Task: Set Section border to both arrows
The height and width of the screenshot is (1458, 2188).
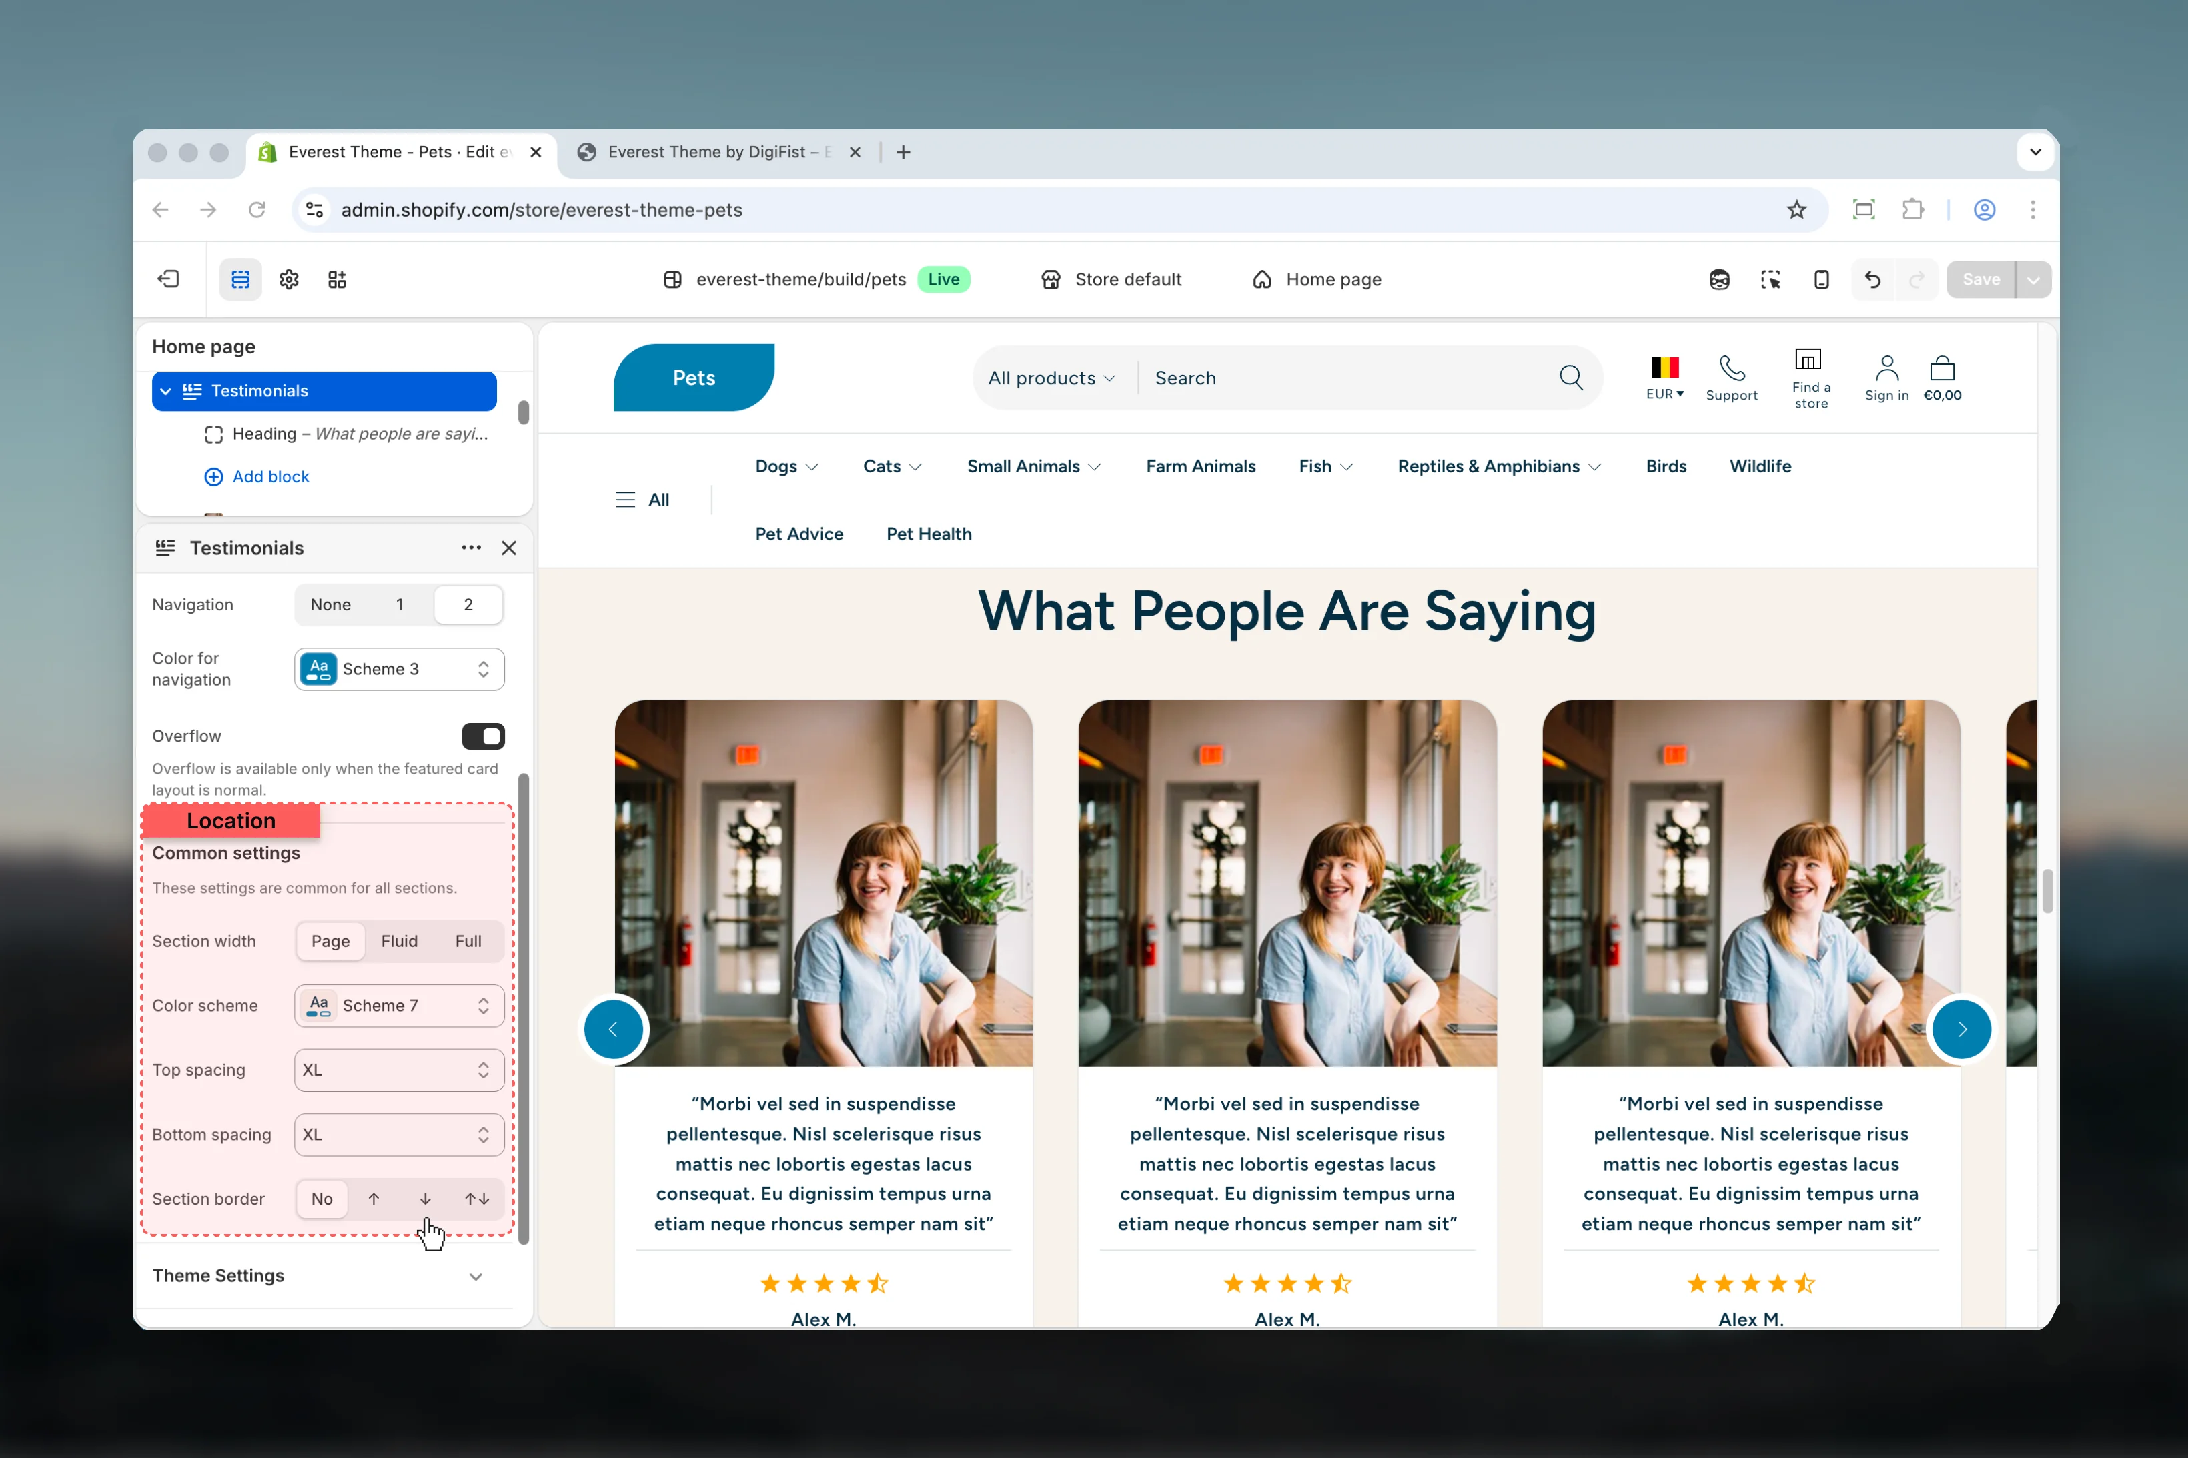Action: click(477, 1199)
